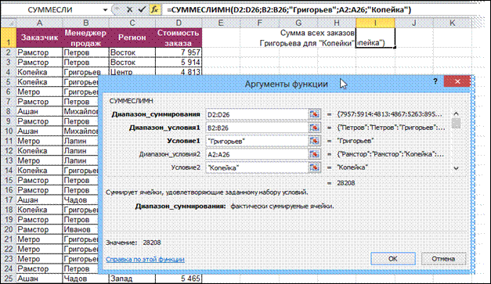Click the Select All corner button
The height and width of the screenshot is (284, 491).
(9, 23)
